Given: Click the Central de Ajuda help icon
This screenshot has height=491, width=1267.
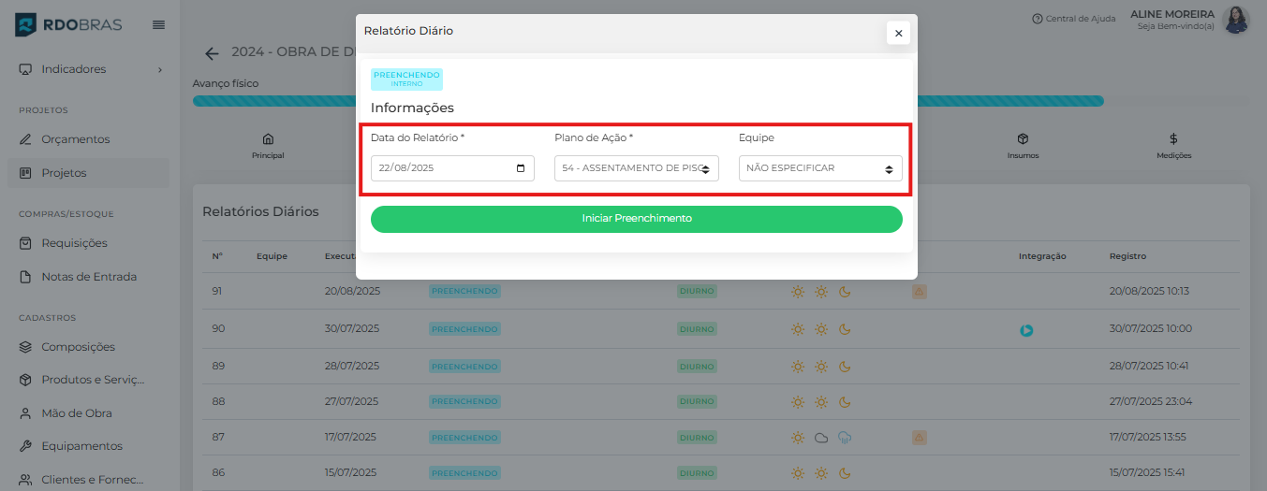Looking at the screenshot, I should point(1037,19).
